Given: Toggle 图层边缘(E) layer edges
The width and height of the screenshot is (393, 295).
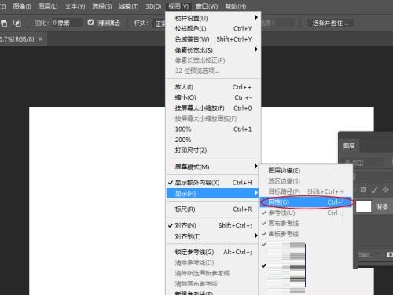Looking at the screenshot, I should 306,170.
